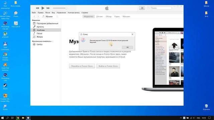Image resolution: width=214 pixels, height=120 pixels.
Task: Open the Школа folder on the desktop
Action: (206, 4)
